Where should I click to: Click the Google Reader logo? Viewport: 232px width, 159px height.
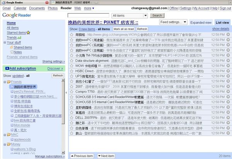17,15
